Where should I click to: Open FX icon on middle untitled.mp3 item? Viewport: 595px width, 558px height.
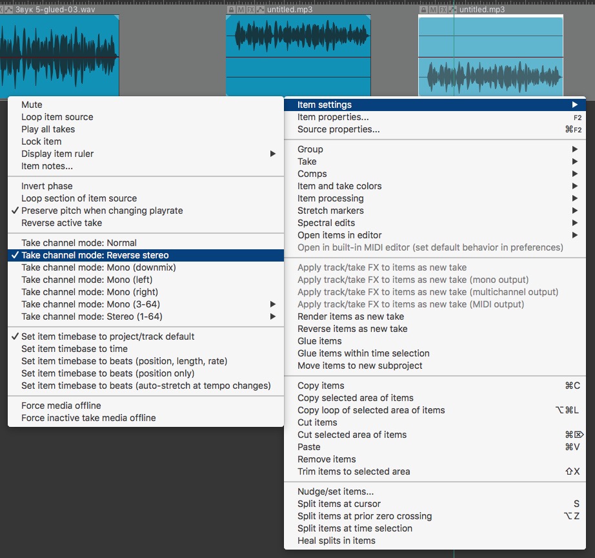pos(250,10)
